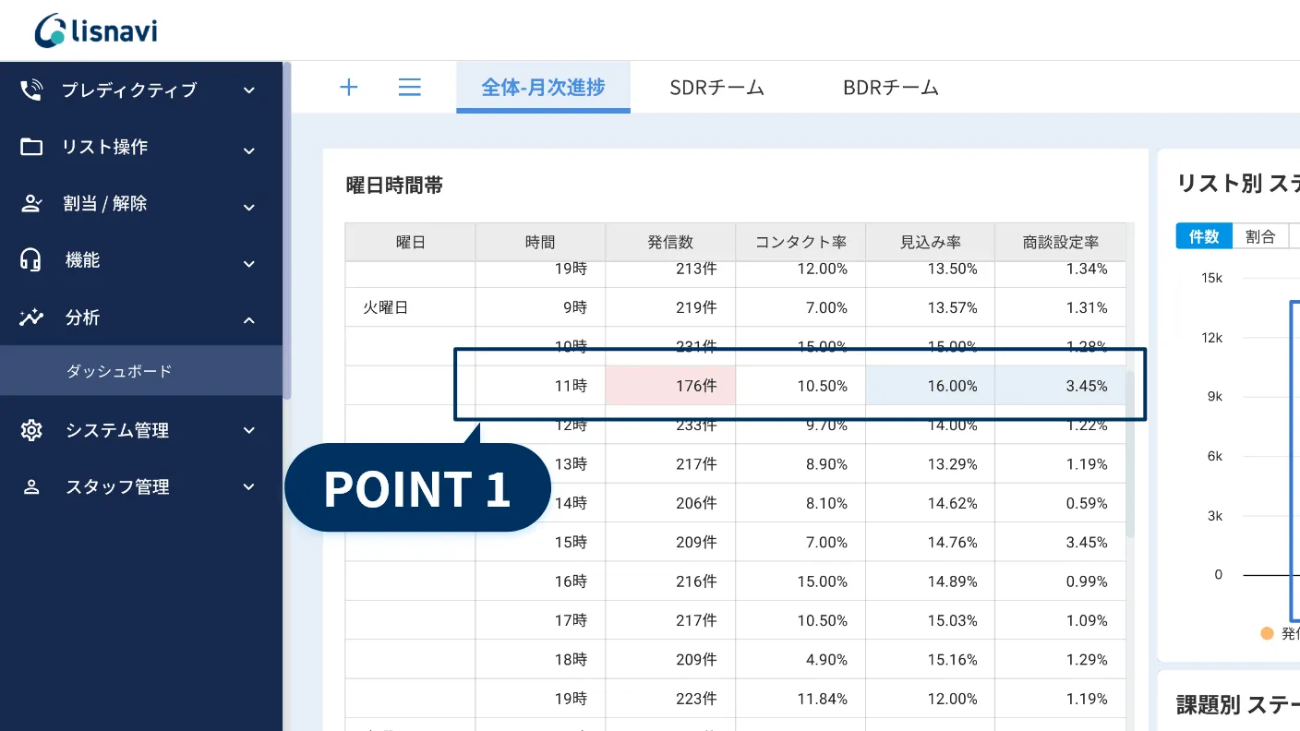Viewport: 1300px width, 731px height.
Task: Expand the 割当 / 解除 menu chevron
Action: pyautogui.click(x=248, y=208)
